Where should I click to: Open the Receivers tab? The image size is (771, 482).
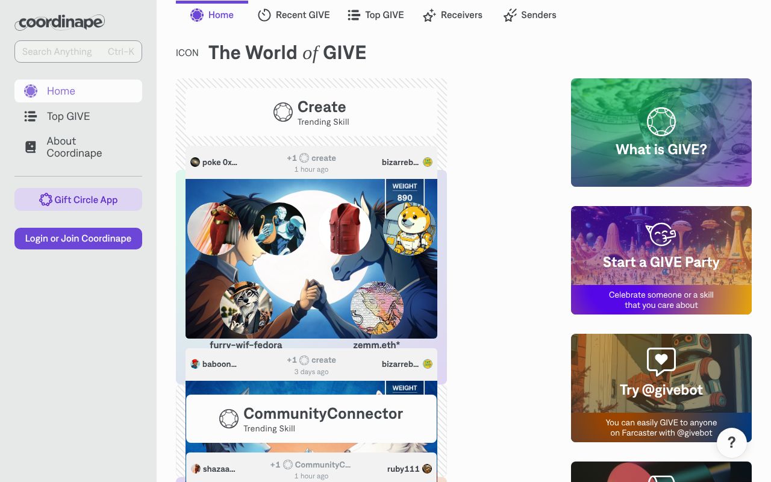(452, 15)
